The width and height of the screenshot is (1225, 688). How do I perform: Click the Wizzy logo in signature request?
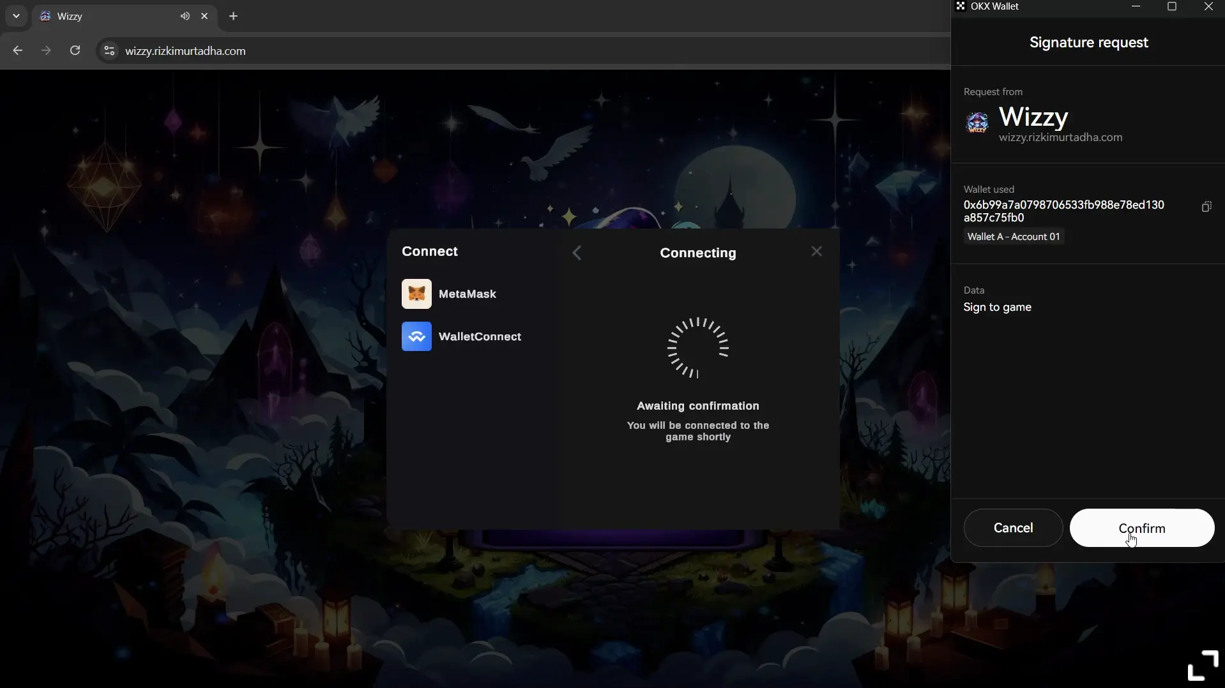click(977, 123)
